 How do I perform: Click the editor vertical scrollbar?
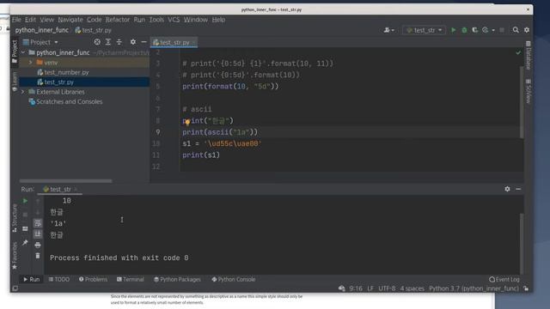point(522,103)
